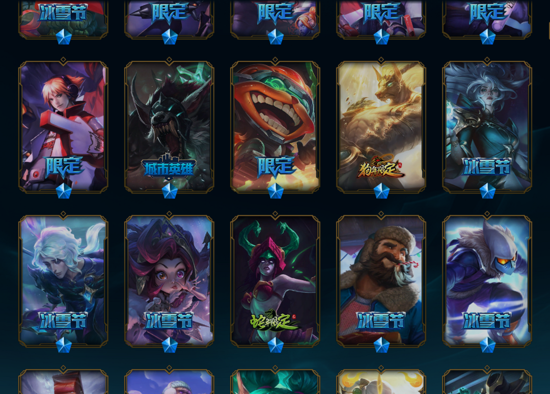Open the green-horned 蛇年限定 skin card
The height and width of the screenshot is (394, 550).
coord(275,281)
